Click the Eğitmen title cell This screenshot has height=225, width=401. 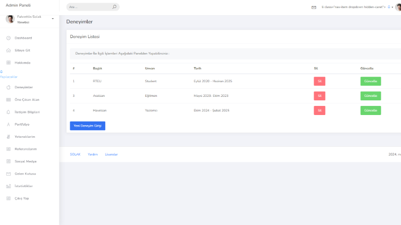click(x=151, y=96)
